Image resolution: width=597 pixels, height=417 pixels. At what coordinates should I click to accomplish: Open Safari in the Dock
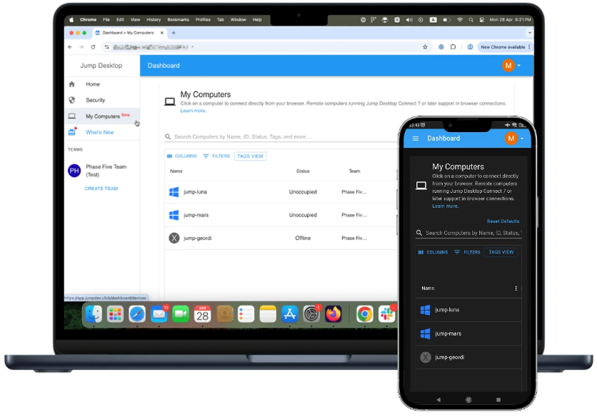(x=137, y=315)
